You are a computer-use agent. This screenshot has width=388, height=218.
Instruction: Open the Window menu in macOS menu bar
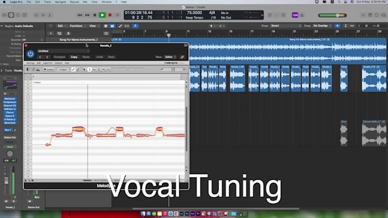point(107,2)
